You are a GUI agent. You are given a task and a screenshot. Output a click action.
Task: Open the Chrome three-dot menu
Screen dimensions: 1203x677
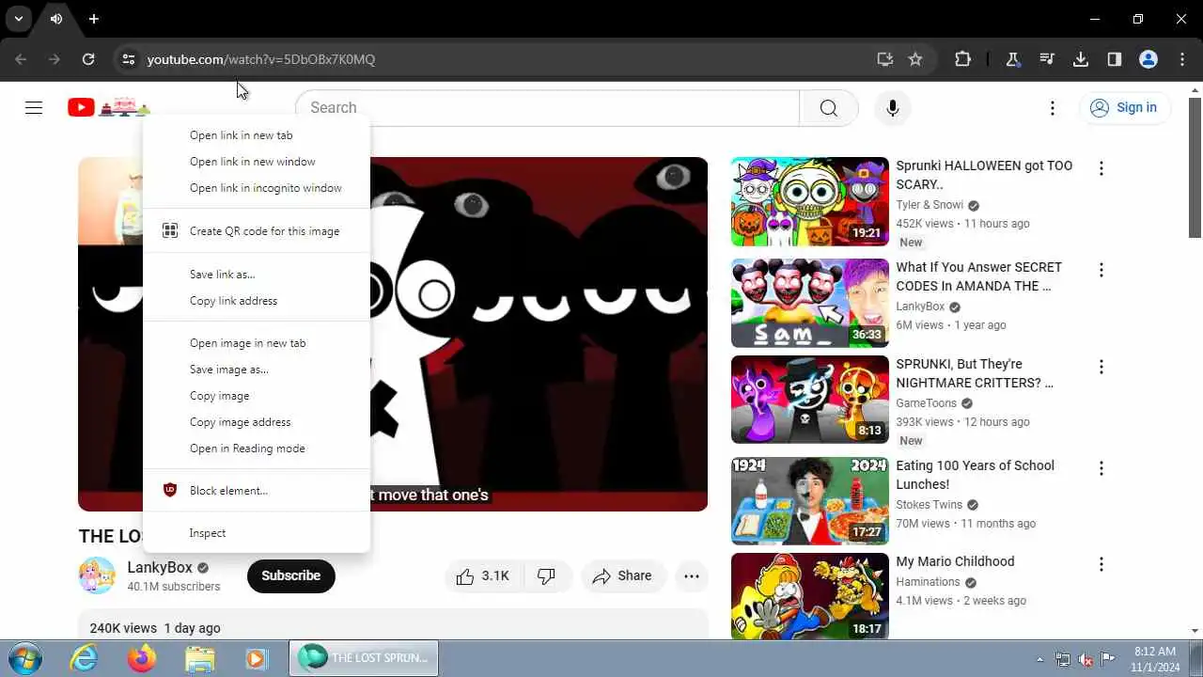1182,59
